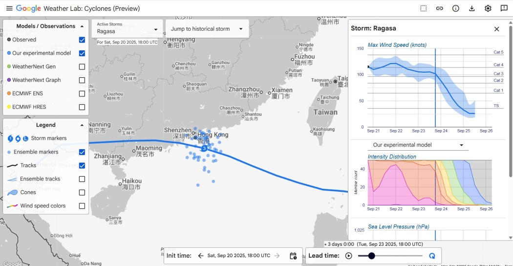Uncheck the Observed checkbox
This screenshot has width=513, height=266.
coord(82,40)
